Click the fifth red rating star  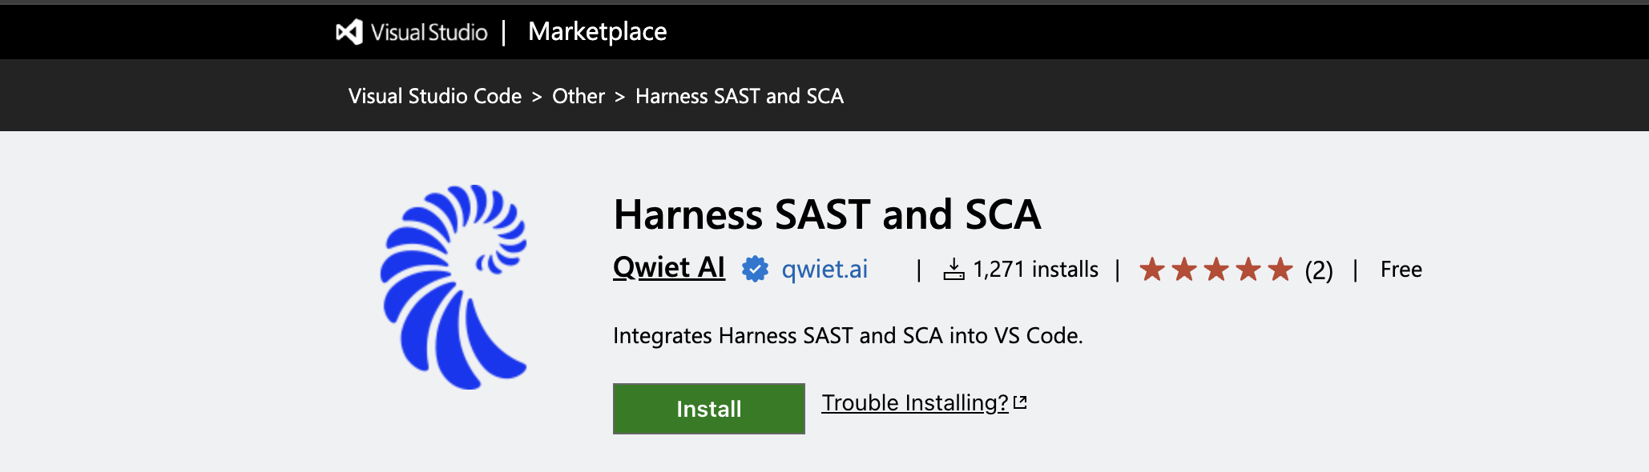point(1283,270)
